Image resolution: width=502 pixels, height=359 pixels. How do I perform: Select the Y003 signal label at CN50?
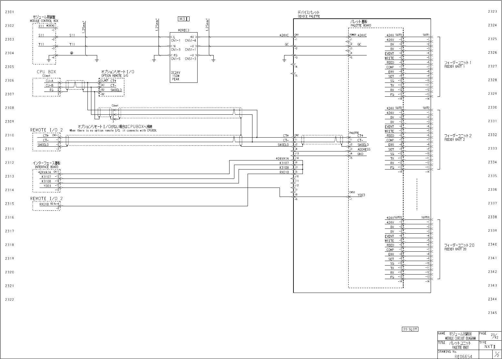click(361, 195)
